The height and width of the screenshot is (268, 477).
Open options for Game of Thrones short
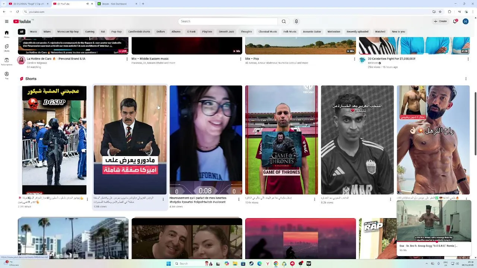315,200
